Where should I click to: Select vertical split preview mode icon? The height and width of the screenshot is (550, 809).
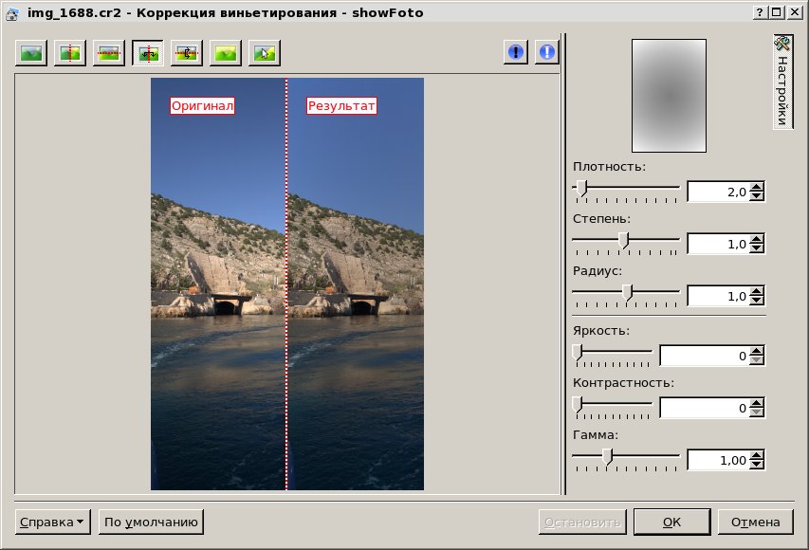[70, 52]
